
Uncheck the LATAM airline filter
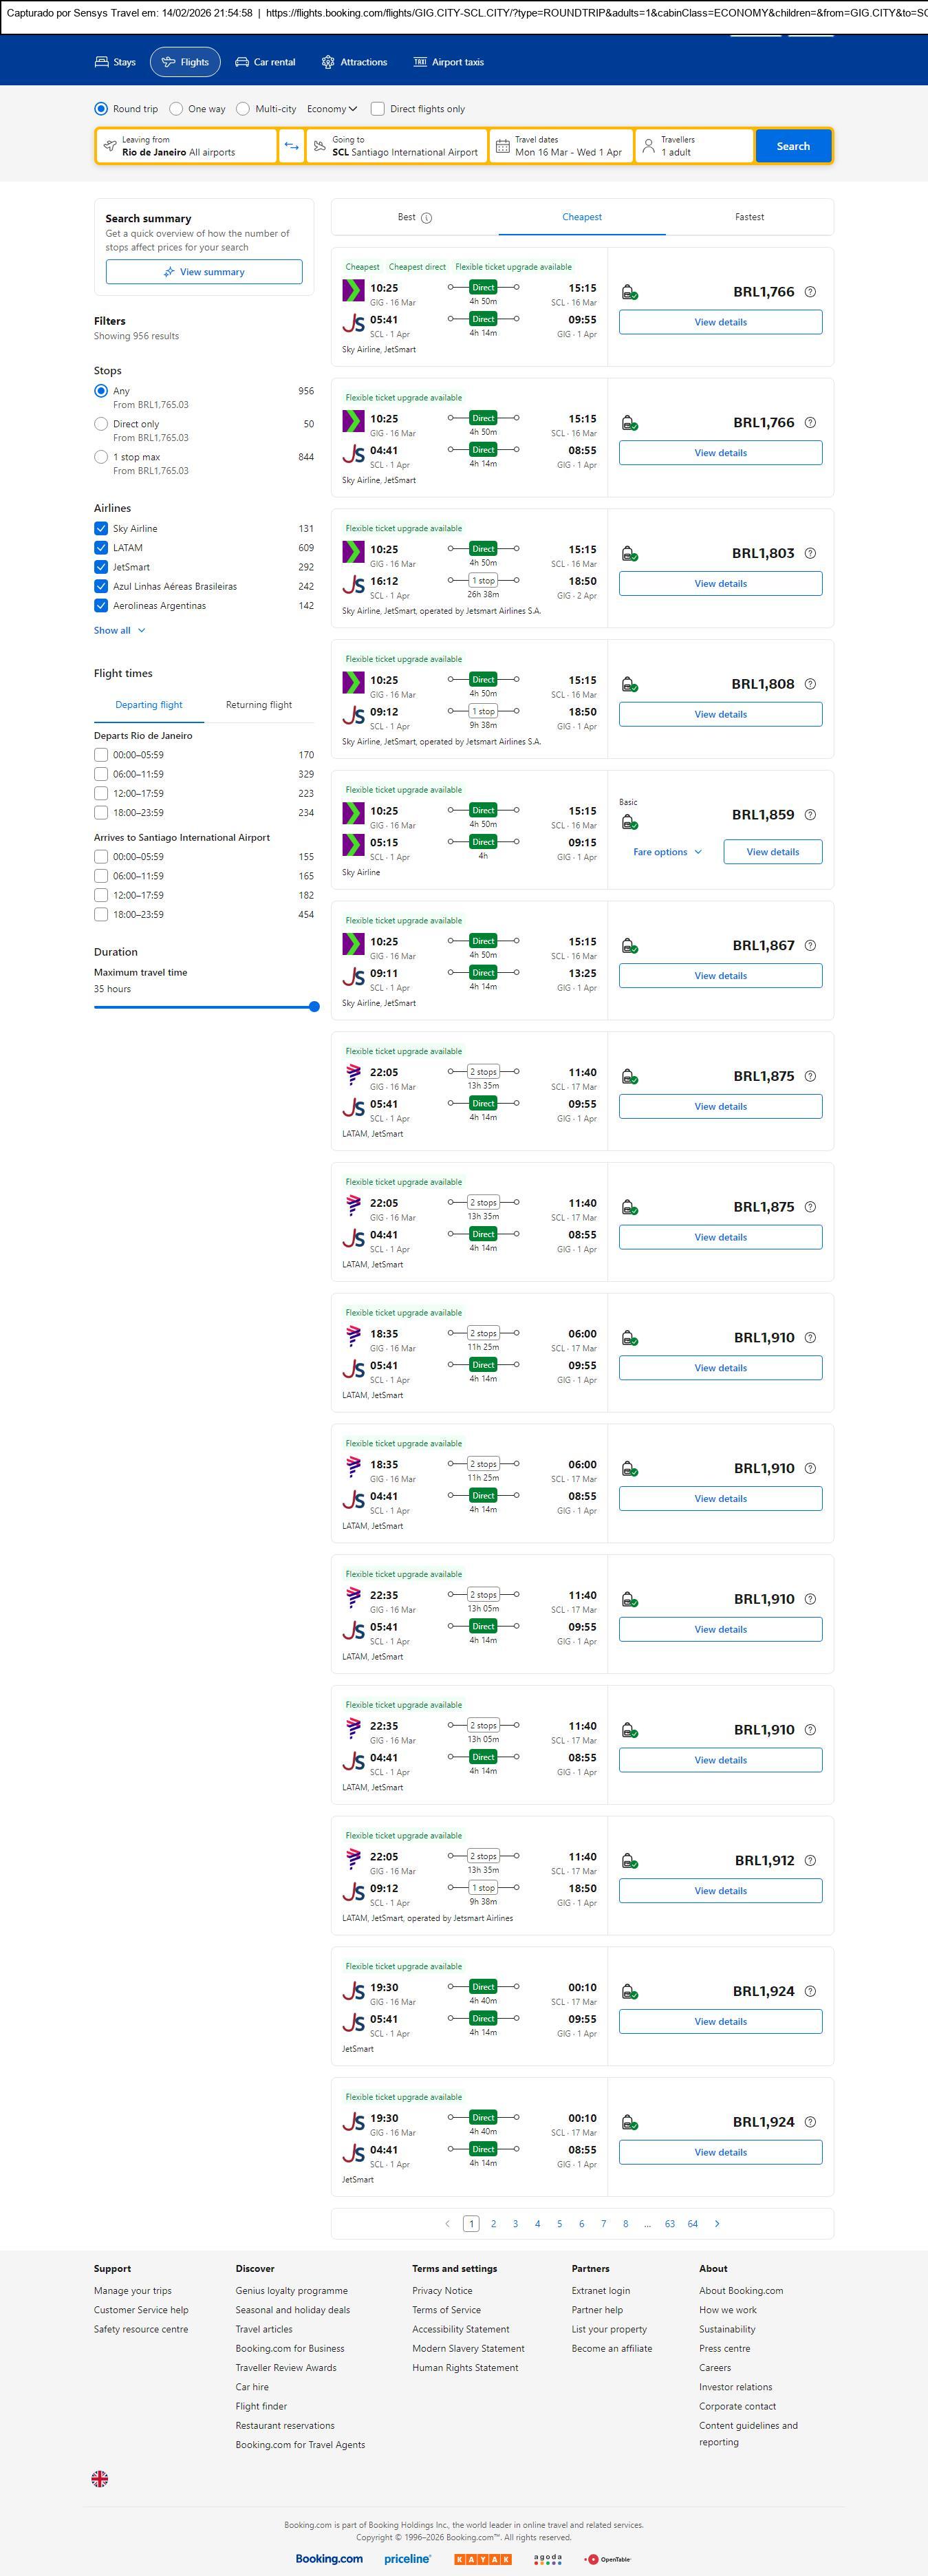coord(101,548)
